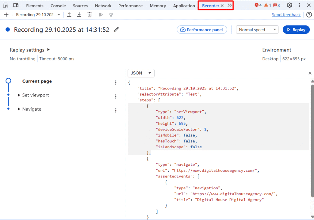The image size is (314, 220).
Task: Open three-dot menu for Set viewport step
Action: point(116,97)
